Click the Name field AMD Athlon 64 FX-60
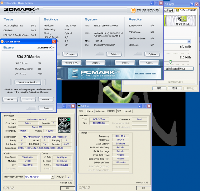The width and height of the screenshot is (200, 191). (37, 119)
